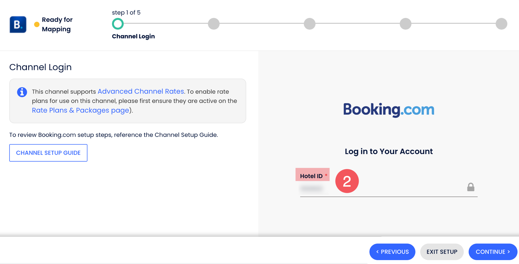519x264 pixels.
Task: Click the Hotel ID field label
Action: pos(311,176)
